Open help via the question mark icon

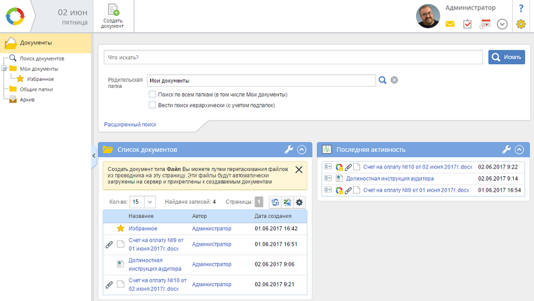click(x=521, y=8)
